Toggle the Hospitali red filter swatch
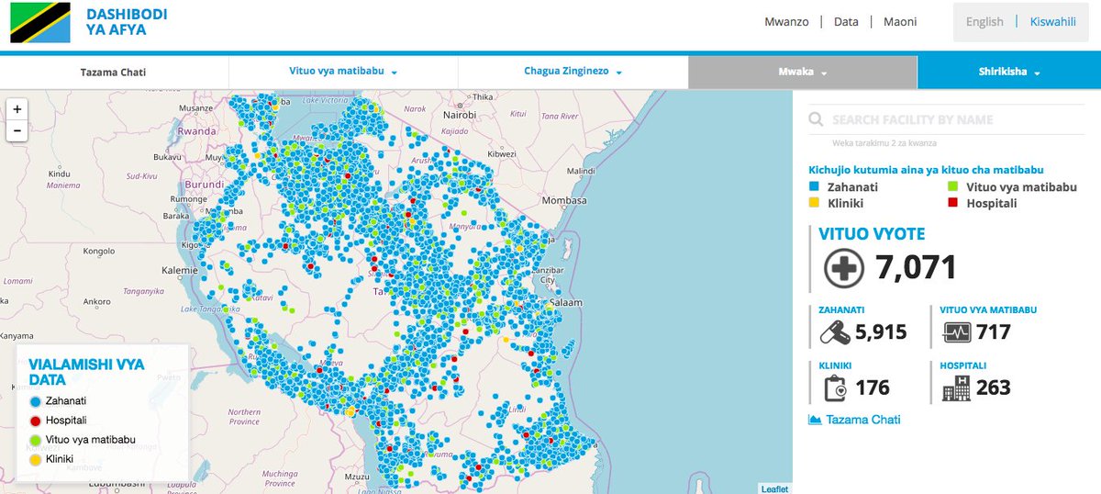This screenshot has width=1101, height=494. coord(953,203)
